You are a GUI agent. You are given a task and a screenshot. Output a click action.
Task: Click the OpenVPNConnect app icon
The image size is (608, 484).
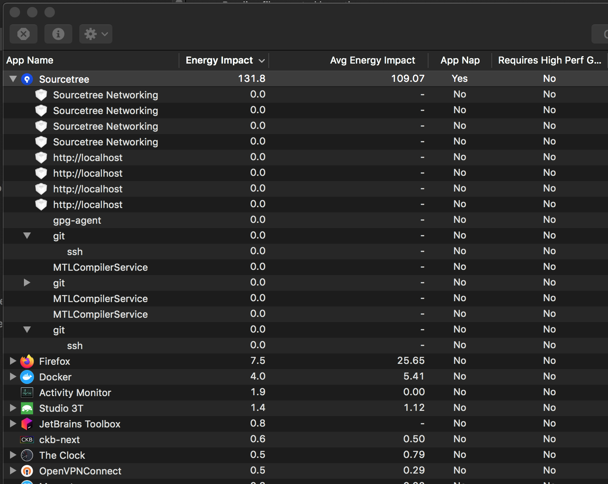(27, 471)
